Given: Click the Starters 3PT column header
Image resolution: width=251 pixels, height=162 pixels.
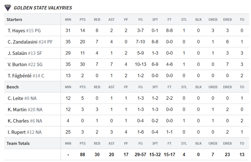Looking at the screenshot, I should [155, 20].
